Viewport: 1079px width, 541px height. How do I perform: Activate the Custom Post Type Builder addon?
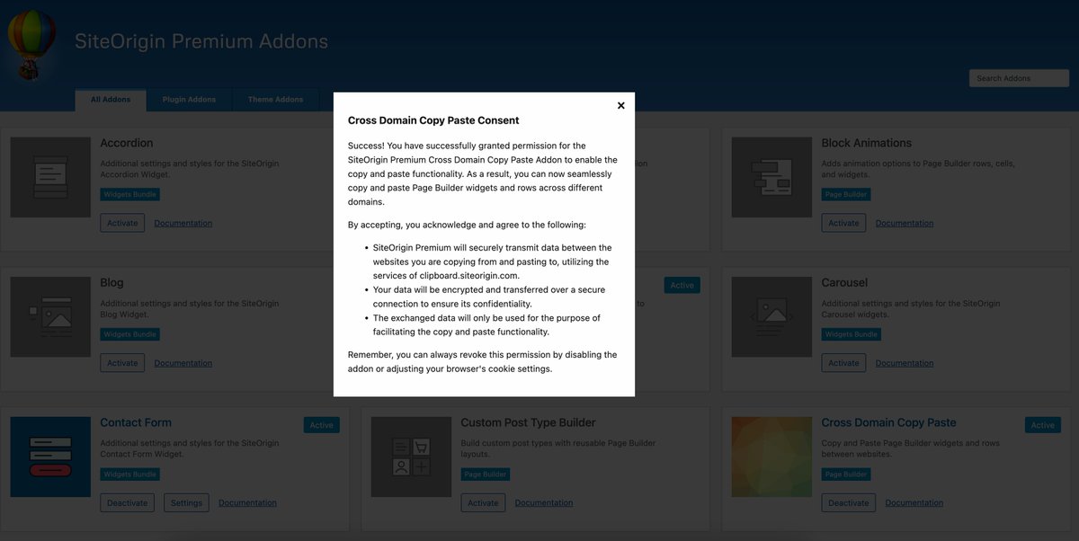(483, 502)
